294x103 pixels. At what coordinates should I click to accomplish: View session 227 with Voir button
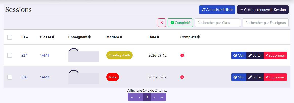[x=239, y=55]
